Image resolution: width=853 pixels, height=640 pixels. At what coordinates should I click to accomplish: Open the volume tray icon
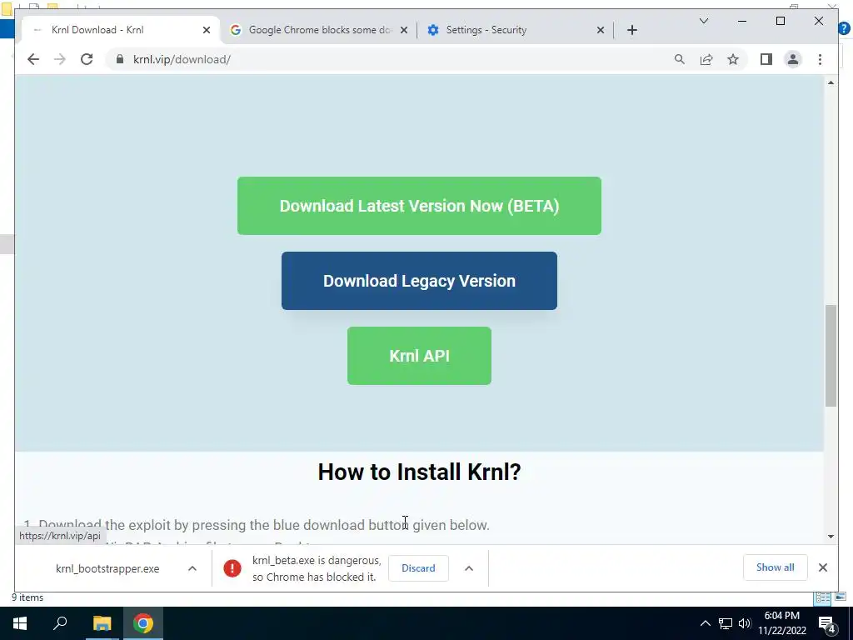coord(745,623)
